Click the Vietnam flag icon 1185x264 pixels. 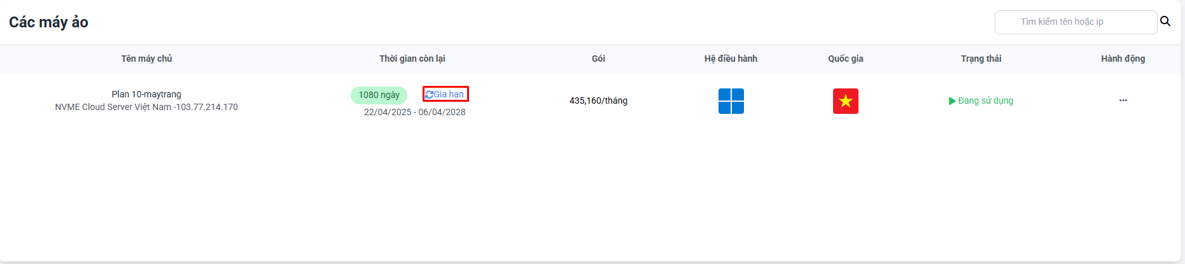point(846,101)
